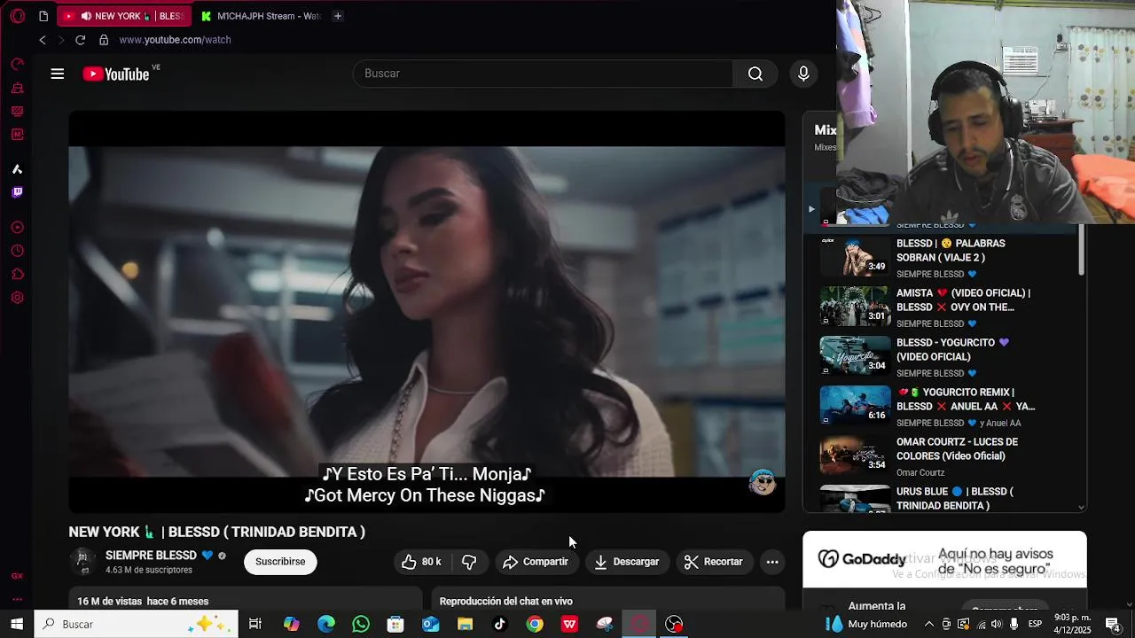Focus the YouTube Buscar search field

[x=543, y=74]
